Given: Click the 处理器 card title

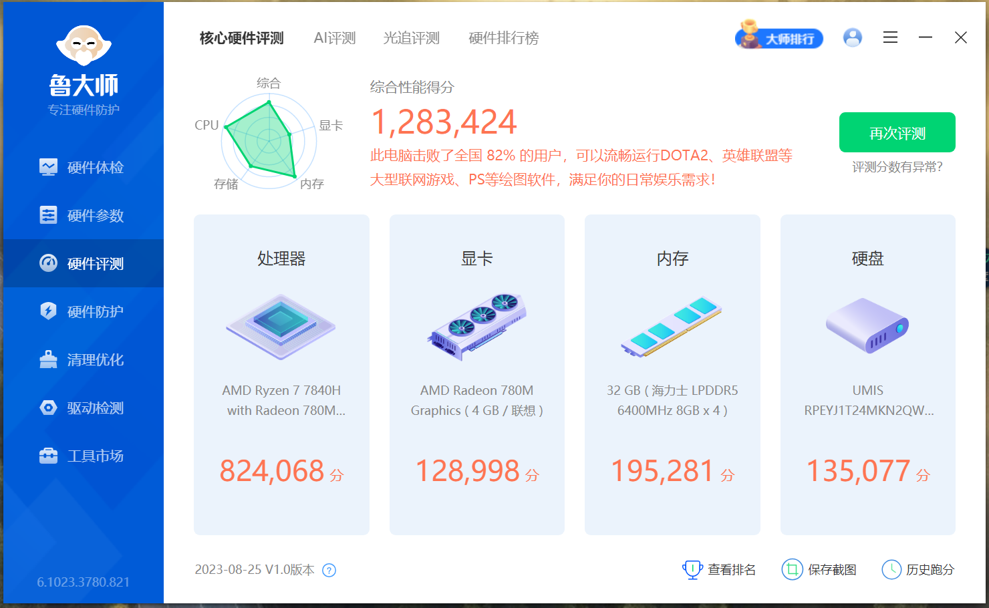Looking at the screenshot, I should (281, 259).
